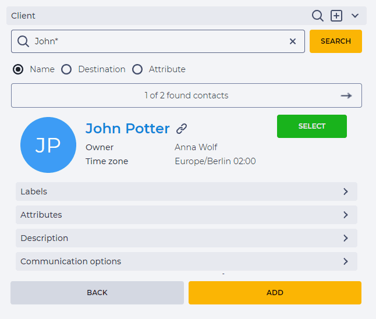This screenshot has width=376, height=319.
Task: Click the add new client plus icon
Action: [x=336, y=16]
